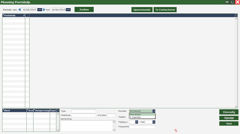Click the next period right arrow

coord(44,10)
